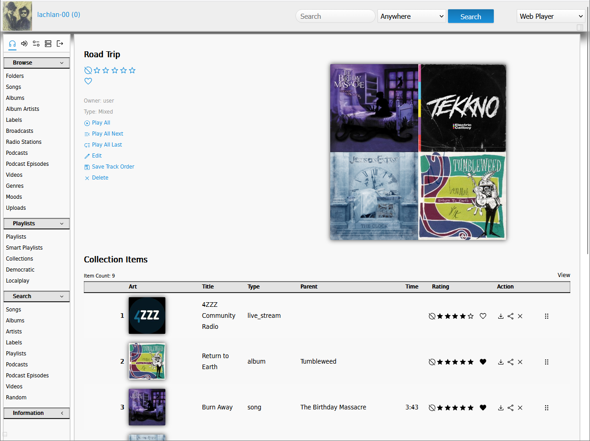Remove 4ZZZ Community Radio from playlist
The width and height of the screenshot is (590, 441).
point(520,316)
